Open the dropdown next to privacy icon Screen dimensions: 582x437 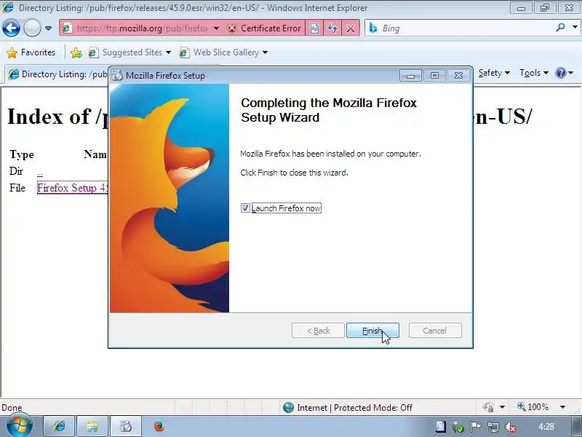pos(502,407)
